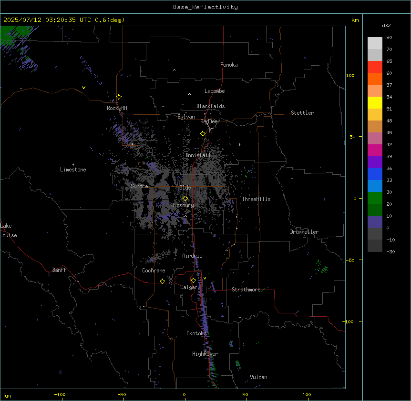
Task: Click the Innisfail city label
Action: pos(198,155)
